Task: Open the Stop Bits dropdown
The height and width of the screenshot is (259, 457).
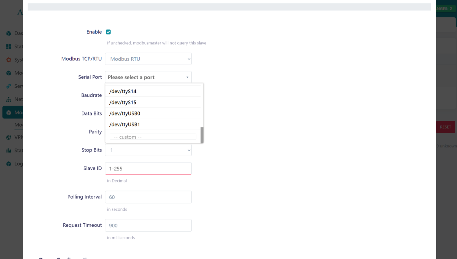Action: [x=148, y=150]
